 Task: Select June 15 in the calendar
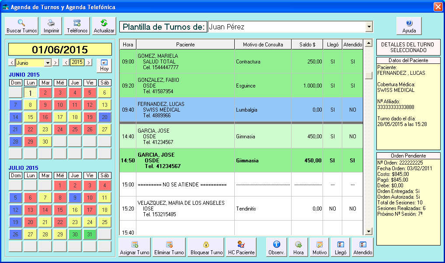pos(30,117)
